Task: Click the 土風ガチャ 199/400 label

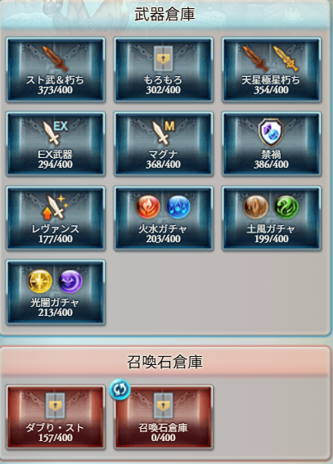Action: [x=271, y=233]
